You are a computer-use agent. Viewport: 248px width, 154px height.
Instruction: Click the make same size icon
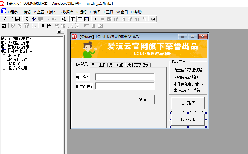click(100, 26)
